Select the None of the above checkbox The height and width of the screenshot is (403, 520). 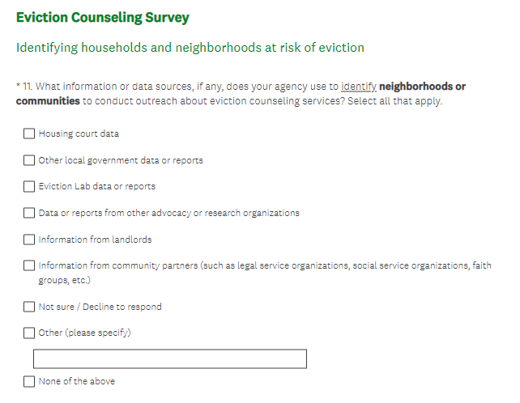(x=29, y=381)
